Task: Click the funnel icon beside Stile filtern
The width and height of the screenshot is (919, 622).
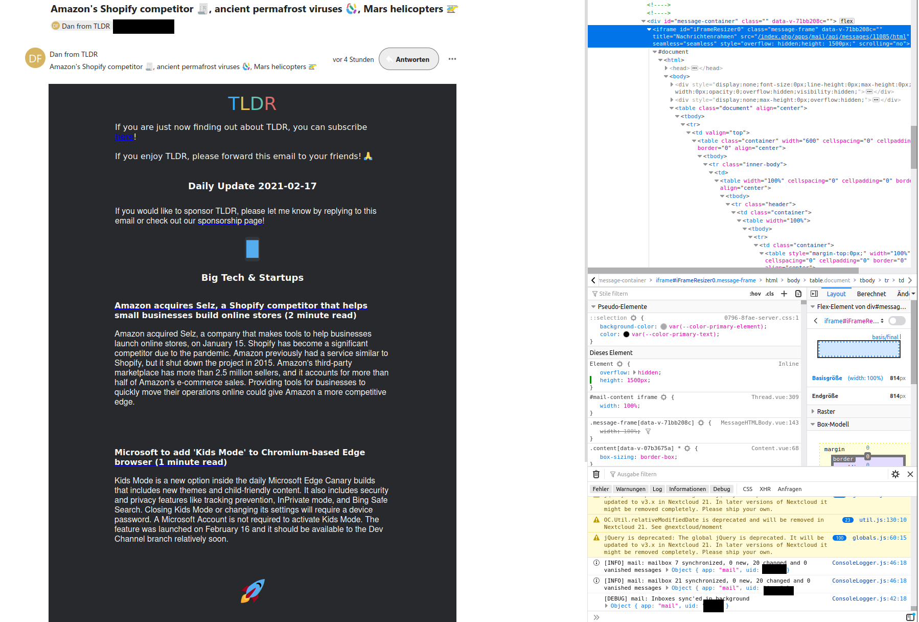Action: click(x=594, y=294)
